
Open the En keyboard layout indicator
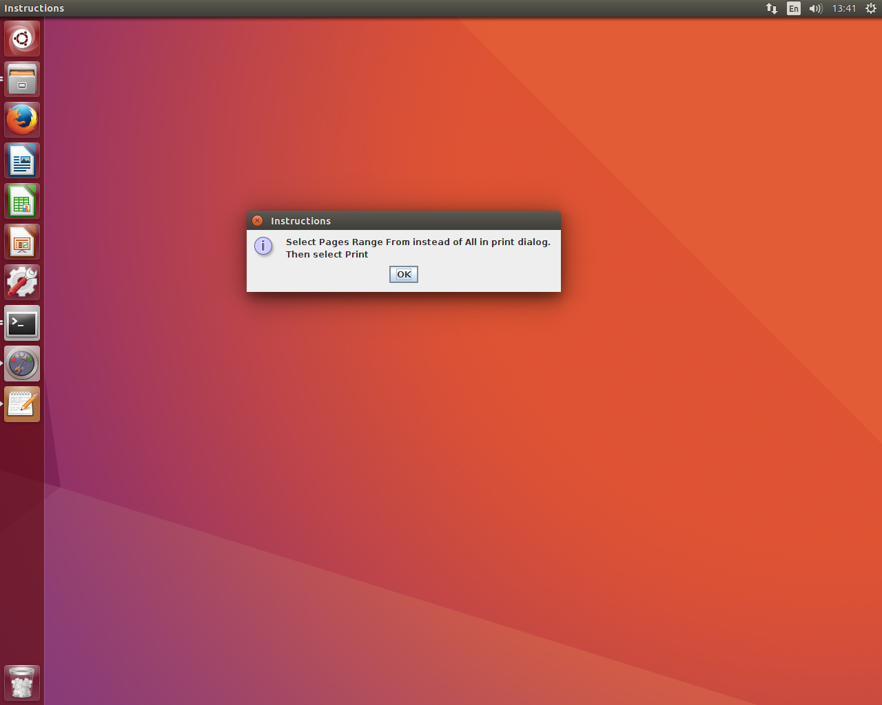[x=794, y=8]
